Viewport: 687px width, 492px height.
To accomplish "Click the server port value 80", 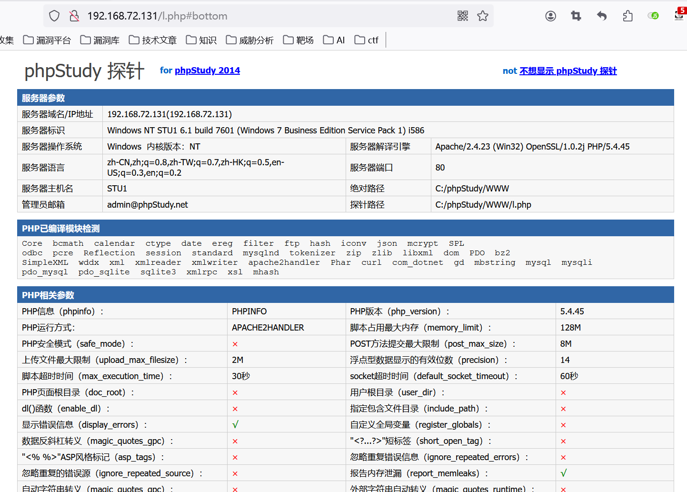I will click(440, 168).
